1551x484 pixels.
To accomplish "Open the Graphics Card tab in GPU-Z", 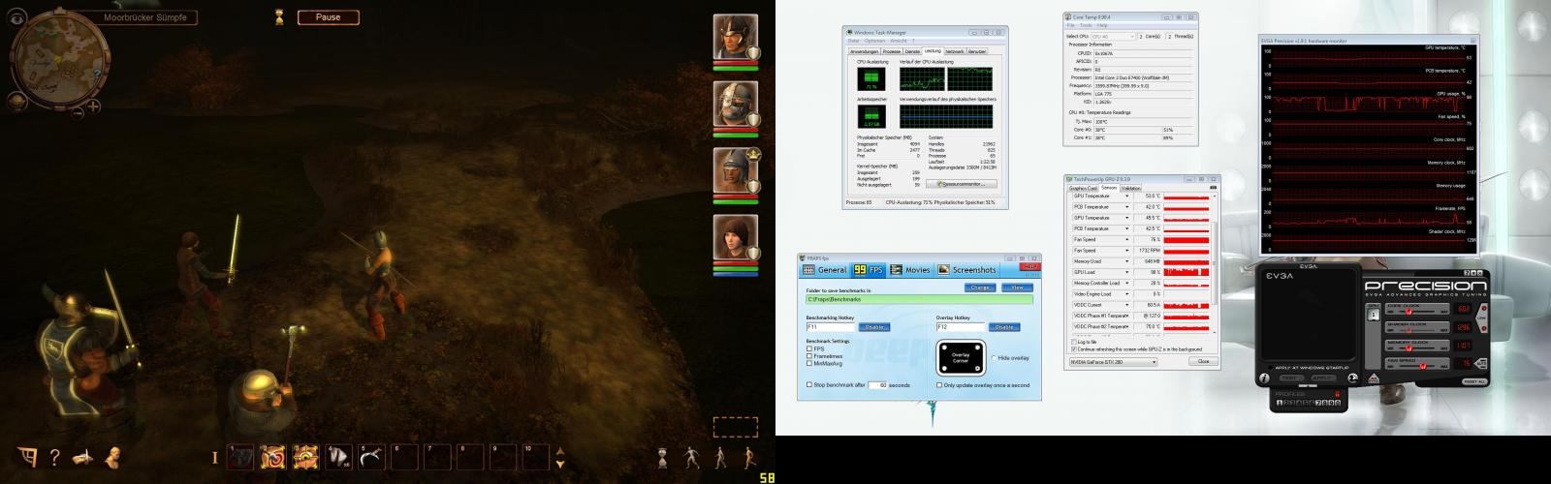I will (x=1081, y=188).
